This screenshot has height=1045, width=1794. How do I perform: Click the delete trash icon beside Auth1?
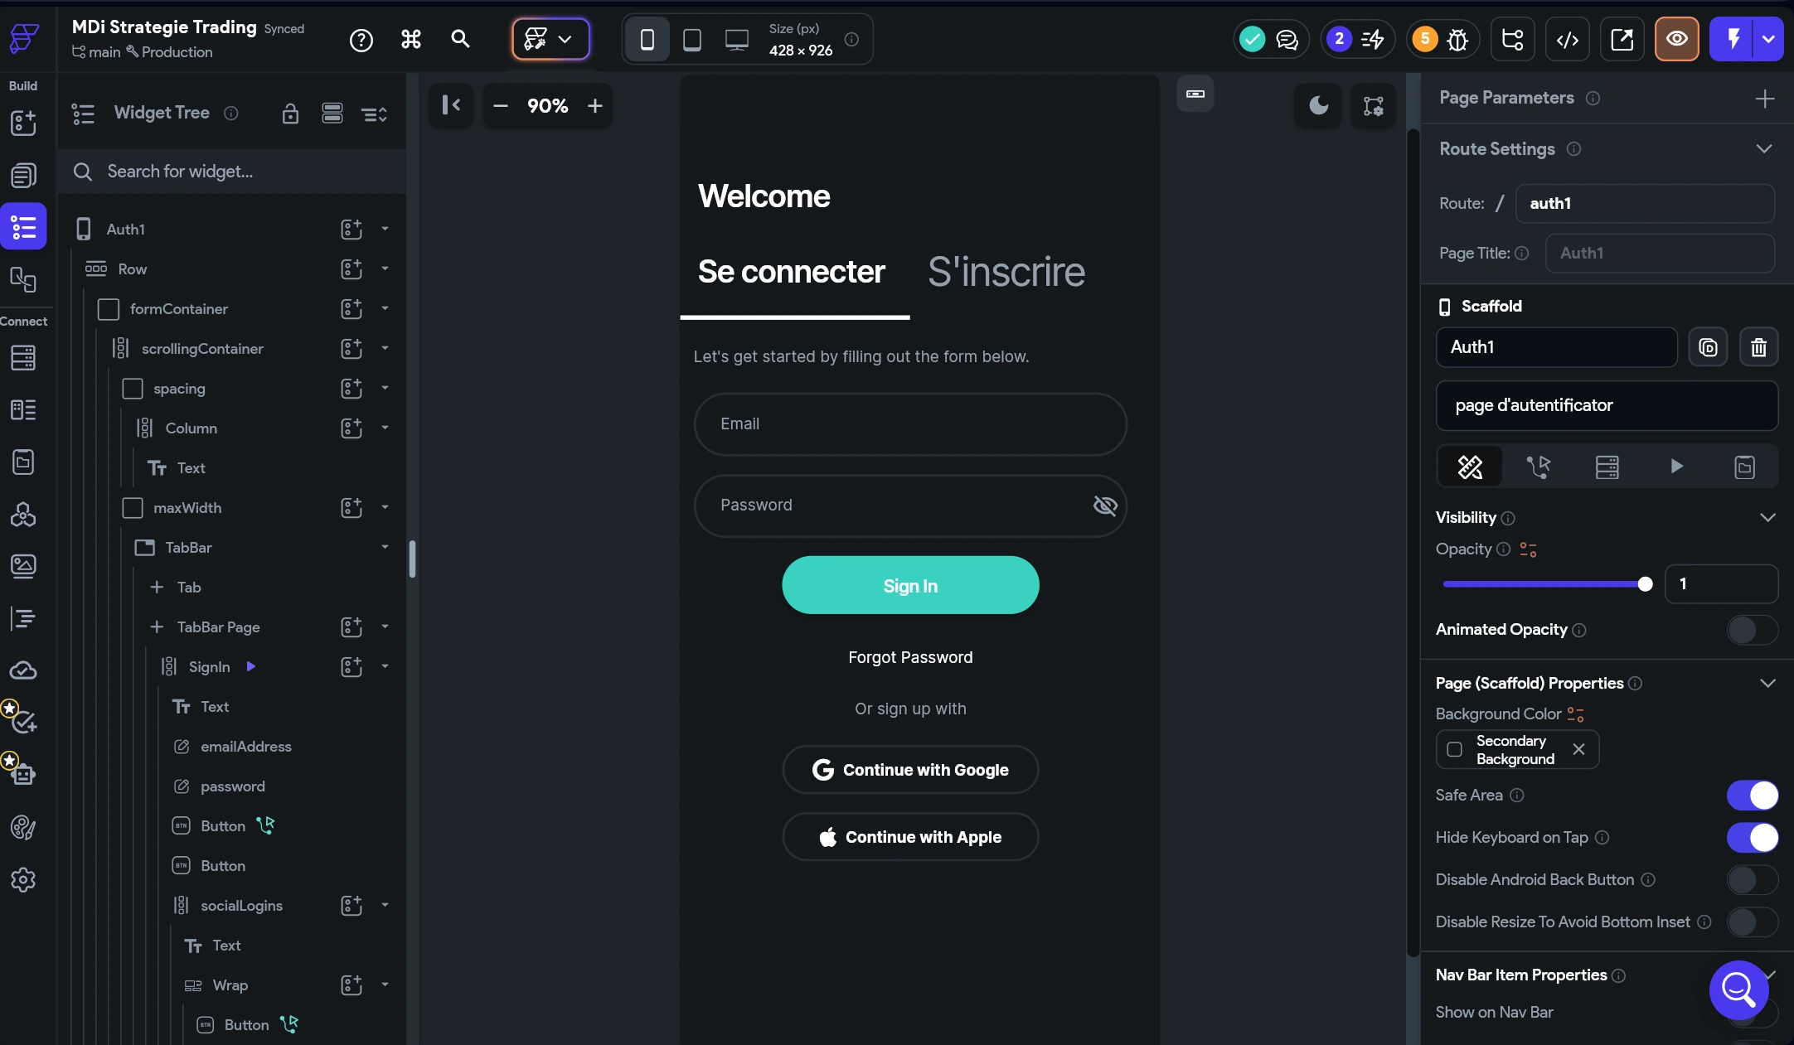point(1758,347)
